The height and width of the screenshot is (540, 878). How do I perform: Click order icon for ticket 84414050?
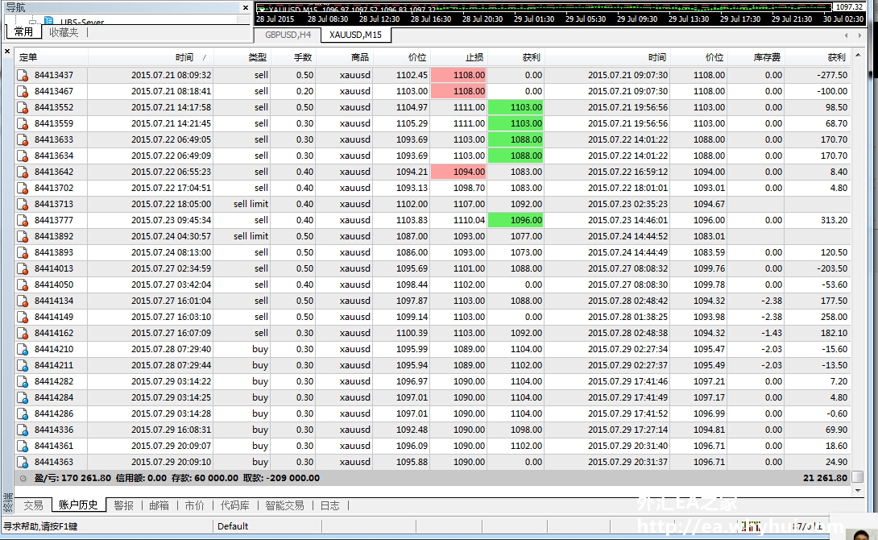pyautogui.click(x=23, y=285)
